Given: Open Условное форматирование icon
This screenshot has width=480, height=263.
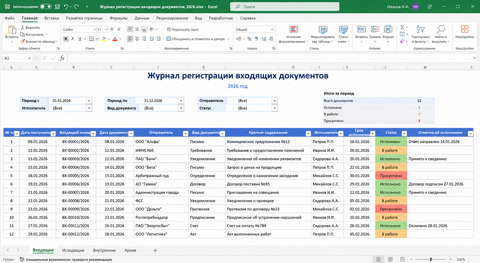Looking at the screenshot, I should tap(294, 30).
